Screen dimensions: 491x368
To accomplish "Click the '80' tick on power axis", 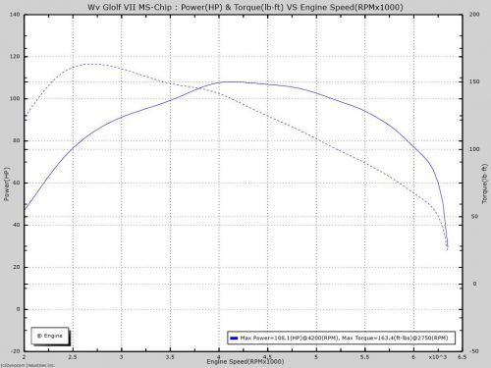I will (x=17, y=140).
